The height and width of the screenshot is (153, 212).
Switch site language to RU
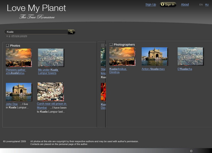pyautogui.click(x=206, y=4)
